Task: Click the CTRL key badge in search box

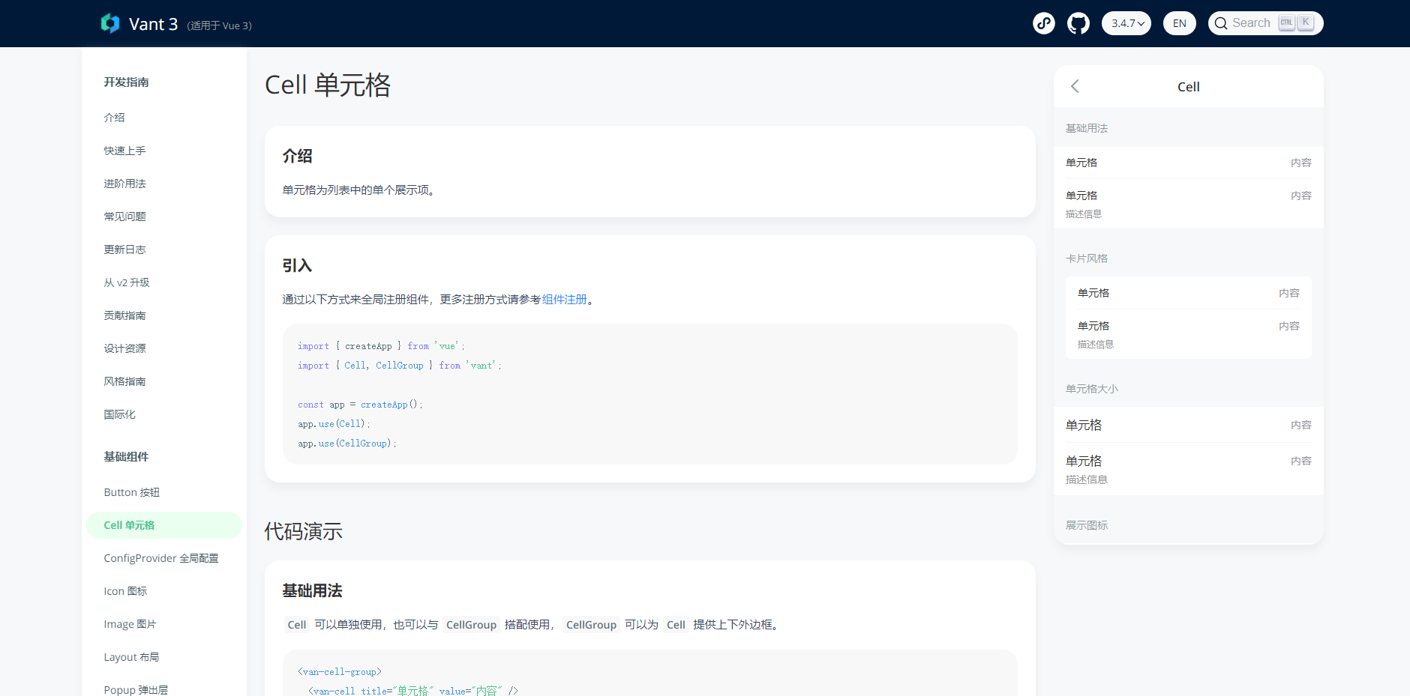Action: click(x=1285, y=22)
